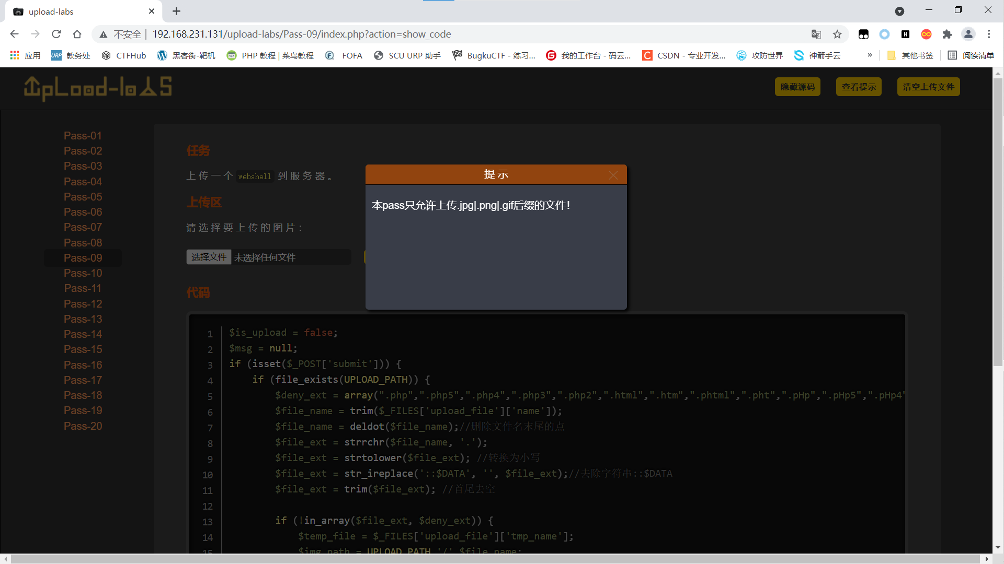Go to Pass-20 in sidebar
This screenshot has width=1004, height=564.
(83, 426)
